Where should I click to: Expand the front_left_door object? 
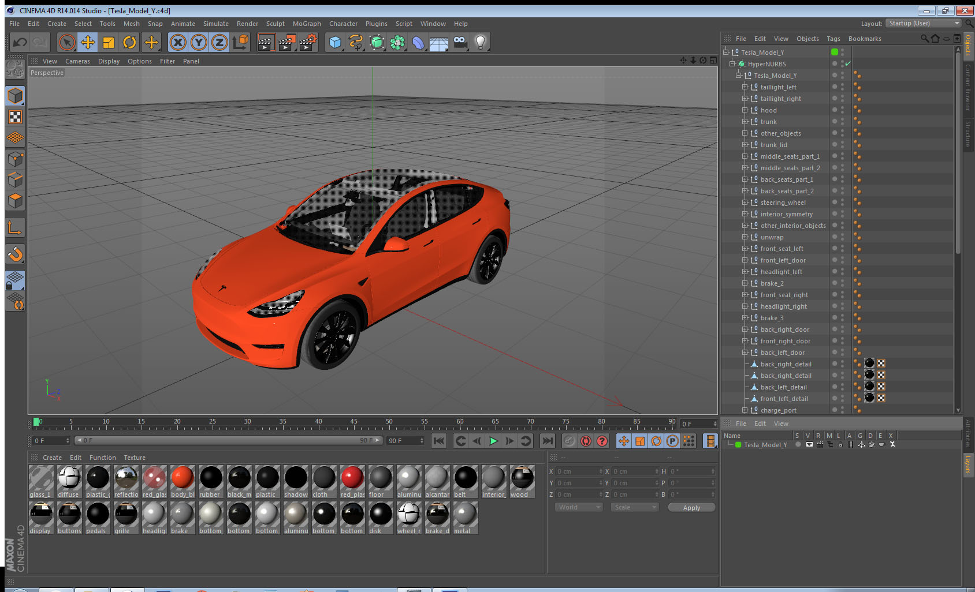click(745, 260)
